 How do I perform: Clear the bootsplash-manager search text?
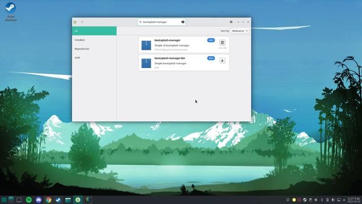point(183,22)
